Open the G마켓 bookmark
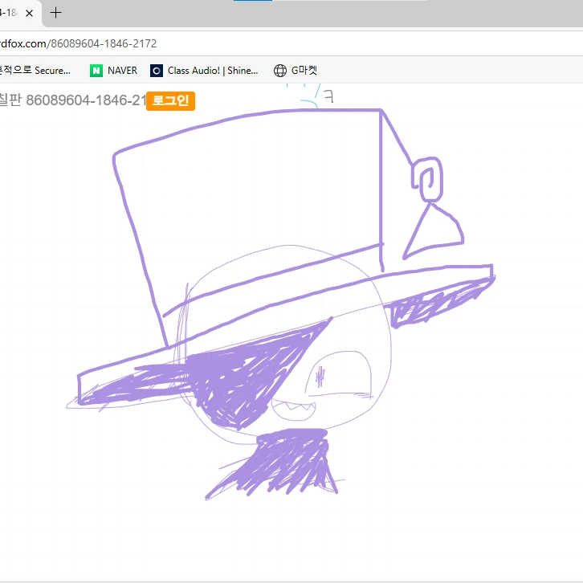Image resolution: width=583 pixels, height=583 pixels. (304, 71)
